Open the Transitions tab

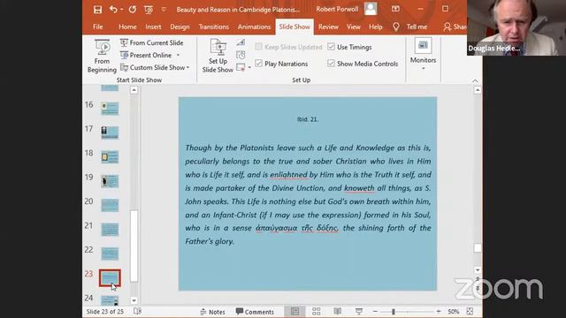214,26
